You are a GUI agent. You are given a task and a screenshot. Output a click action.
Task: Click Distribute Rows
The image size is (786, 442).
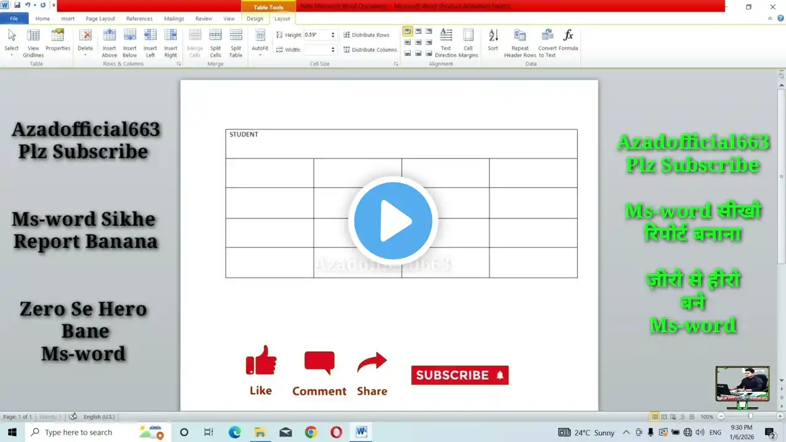(367, 35)
